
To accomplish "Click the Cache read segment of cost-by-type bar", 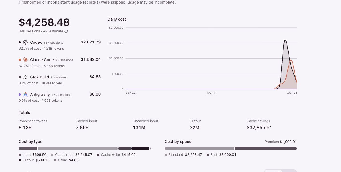I will tap(78, 148).
